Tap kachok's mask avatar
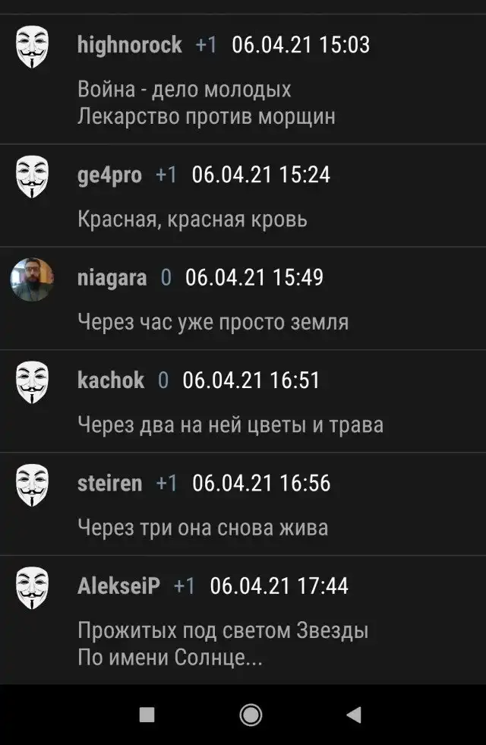486x745 pixels. coord(33,382)
